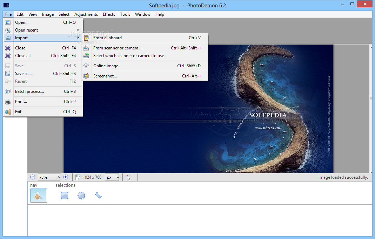375x239 pixels.
Task: Click the scanner plus icon for Select which scanner
Action: [86, 56]
